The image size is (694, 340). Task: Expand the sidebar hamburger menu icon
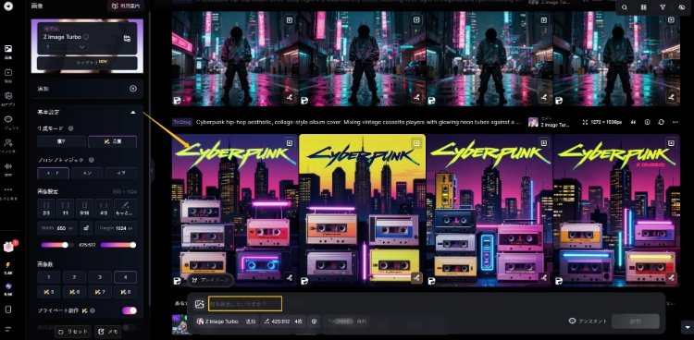(x=8, y=329)
